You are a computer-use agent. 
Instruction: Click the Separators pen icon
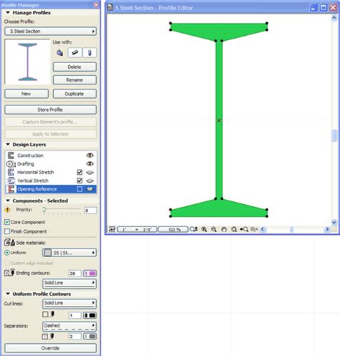pos(52,337)
